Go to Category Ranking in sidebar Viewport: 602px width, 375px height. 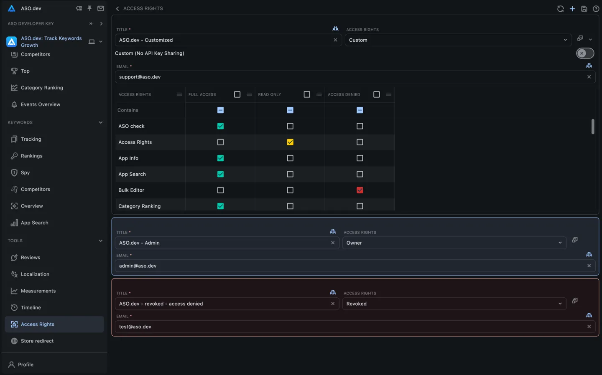[x=42, y=88]
